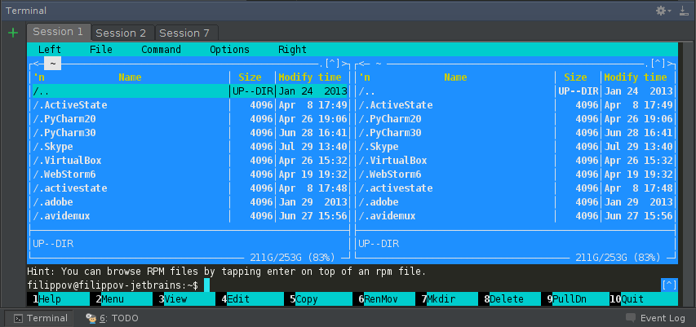This screenshot has height=327, width=696.
Task: Click right panel Size column header
Action: [575, 77]
